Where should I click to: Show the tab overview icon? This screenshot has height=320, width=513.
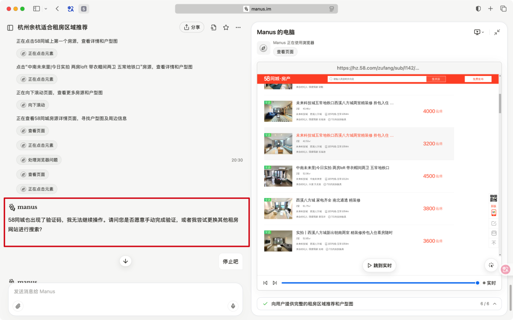[x=503, y=9]
